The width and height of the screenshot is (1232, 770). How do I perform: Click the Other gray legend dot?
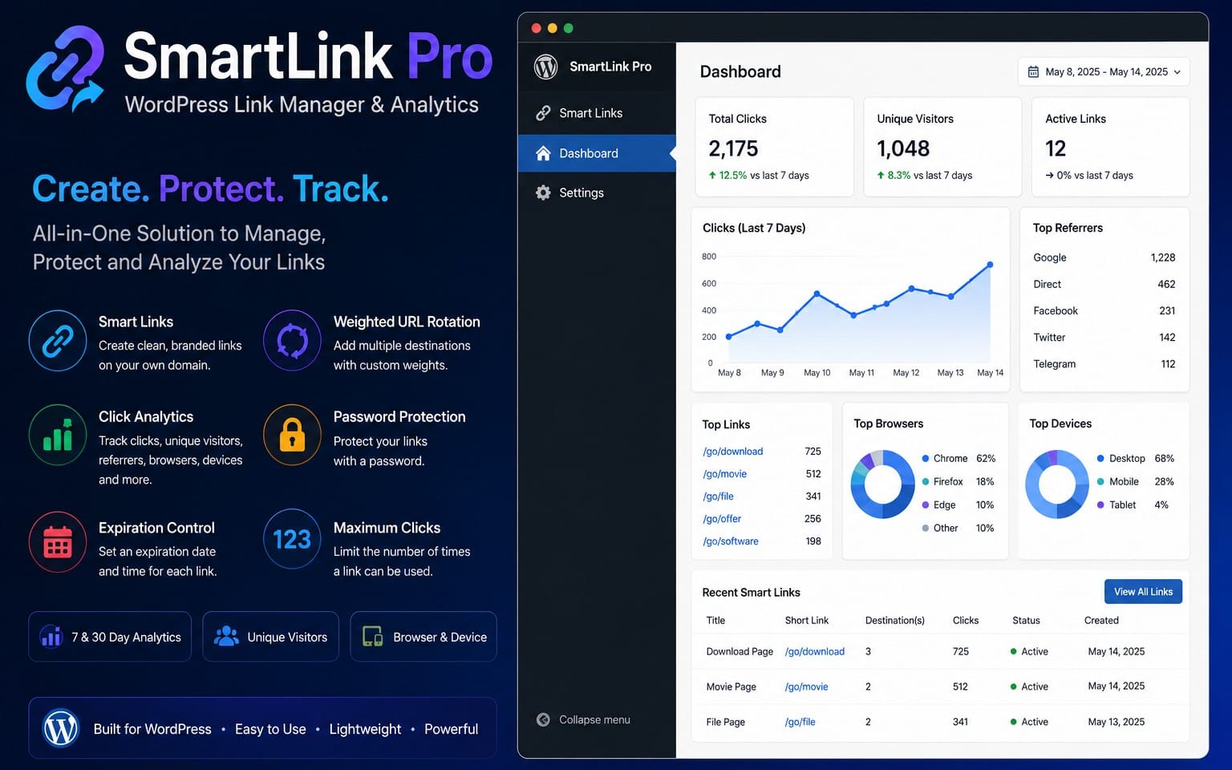coord(926,528)
